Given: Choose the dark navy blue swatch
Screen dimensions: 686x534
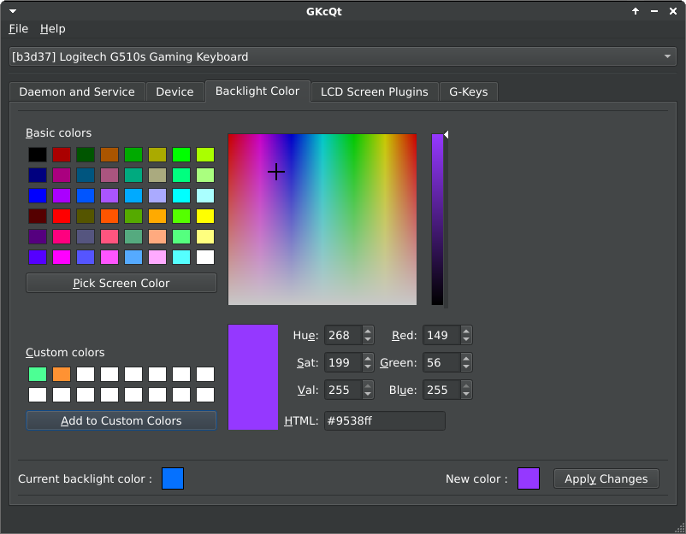Looking at the screenshot, I should [x=38, y=175].
